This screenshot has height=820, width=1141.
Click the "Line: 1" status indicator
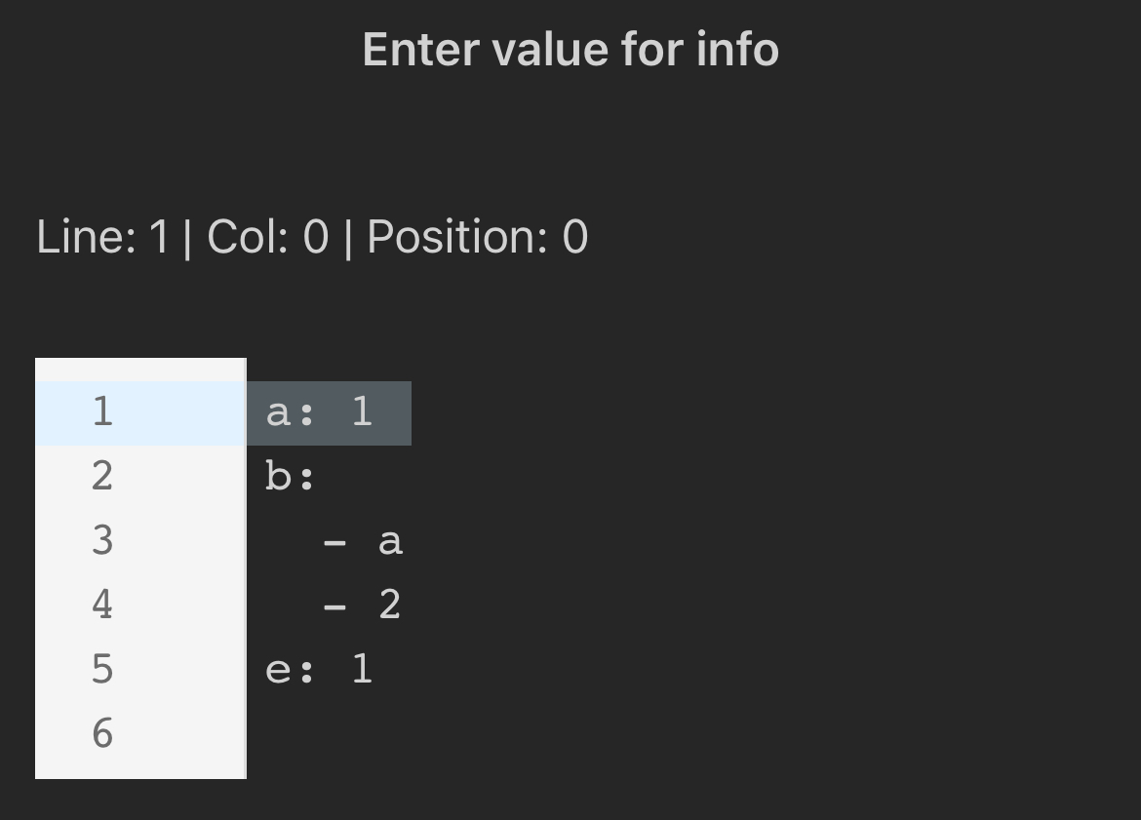coord(101,237)
